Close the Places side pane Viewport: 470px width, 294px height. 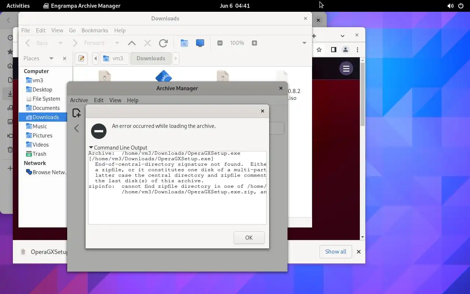click(65, 58)
